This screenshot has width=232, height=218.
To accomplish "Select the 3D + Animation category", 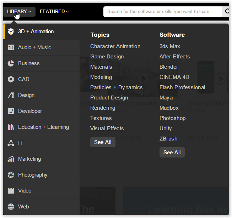I will (42, 31).
